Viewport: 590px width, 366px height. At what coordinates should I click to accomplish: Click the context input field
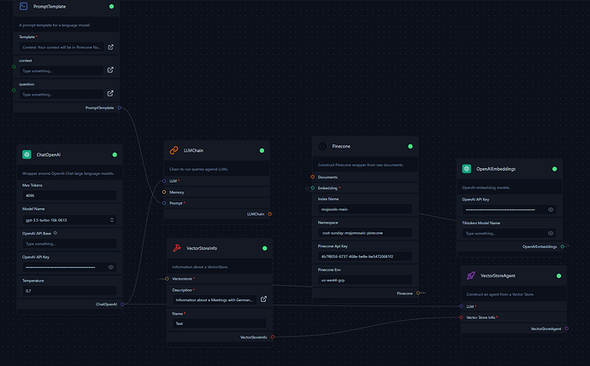(62, 71)
